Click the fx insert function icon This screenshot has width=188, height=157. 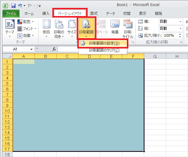[x=54, y=49]
